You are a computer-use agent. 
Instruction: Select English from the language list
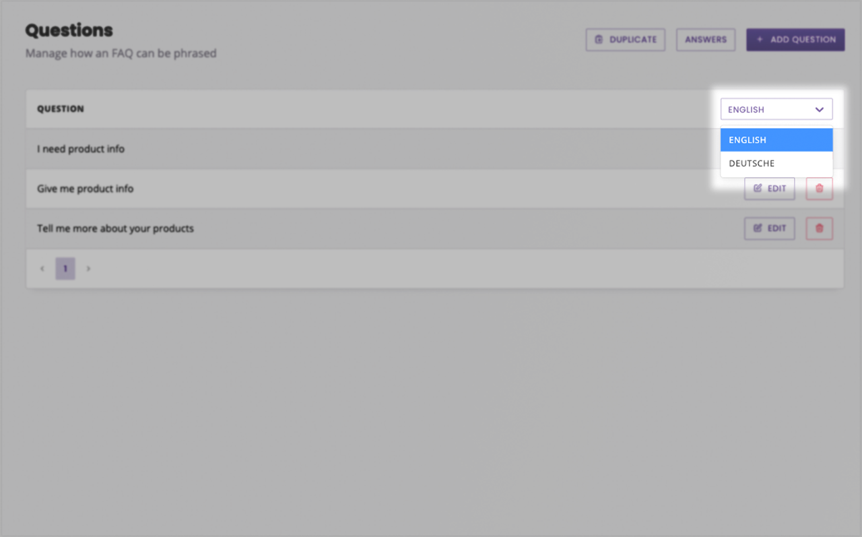[x=776, y=140]
